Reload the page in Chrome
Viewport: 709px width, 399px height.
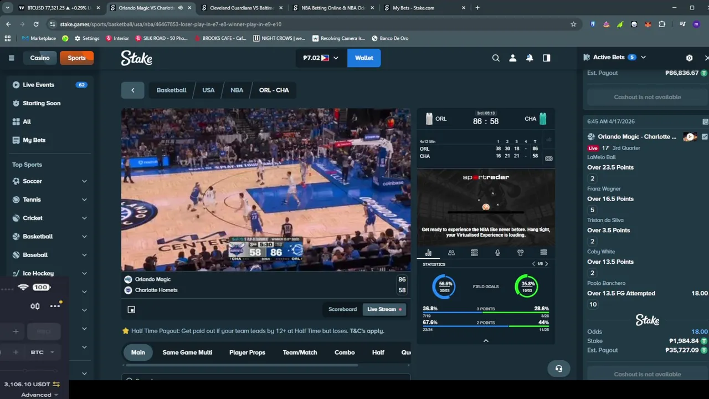(x=36, y=24)
